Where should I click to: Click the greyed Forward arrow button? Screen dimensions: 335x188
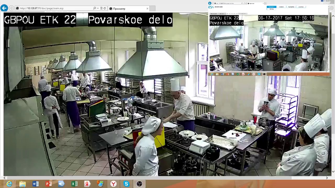click(x=11, y=8)
